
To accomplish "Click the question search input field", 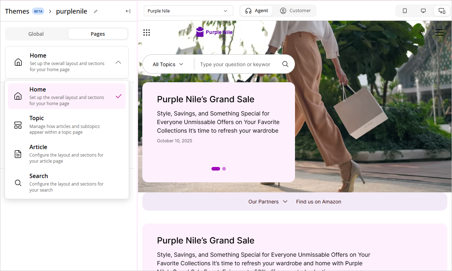I will (x=235, y=64).
